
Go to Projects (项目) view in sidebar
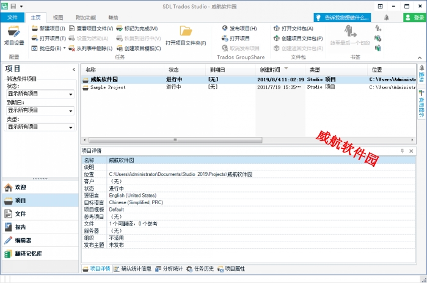pyautogui.click(x=40, y=200)
